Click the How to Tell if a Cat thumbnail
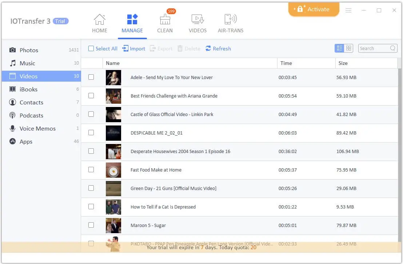Viewport: 403px width, 264px height. click(113, 207)
